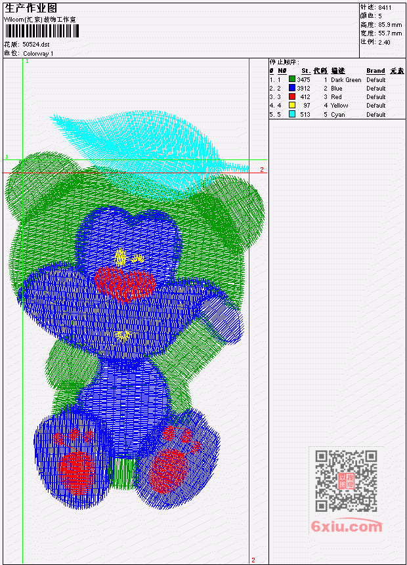The width and height of the screenshot is (407, 565).
Task: Select the Yellow color swatch
Action: 292,105
